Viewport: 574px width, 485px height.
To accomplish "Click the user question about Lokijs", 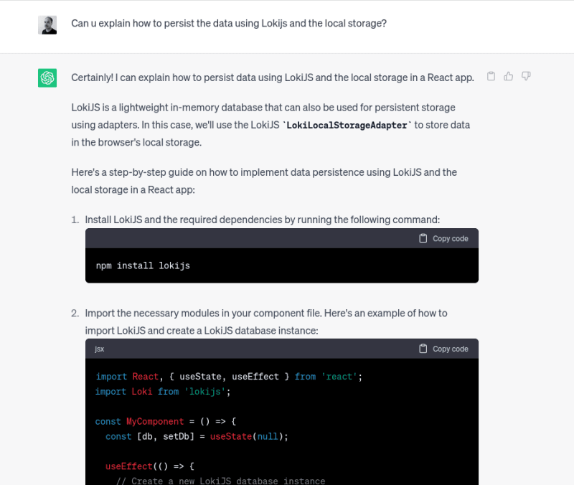I will point(229,24).
